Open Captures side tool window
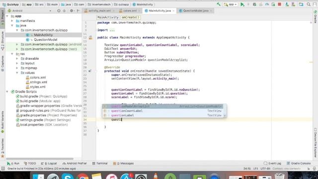The image size is (318, 179). tap(2, 63)
